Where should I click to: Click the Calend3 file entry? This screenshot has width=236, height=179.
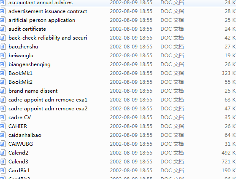[x=18, y=162]
